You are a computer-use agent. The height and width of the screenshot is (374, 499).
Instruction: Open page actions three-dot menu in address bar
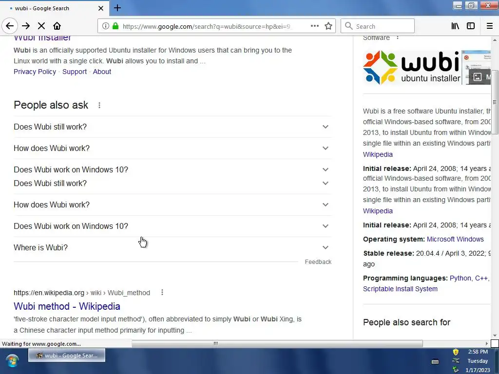coord(315,26)
